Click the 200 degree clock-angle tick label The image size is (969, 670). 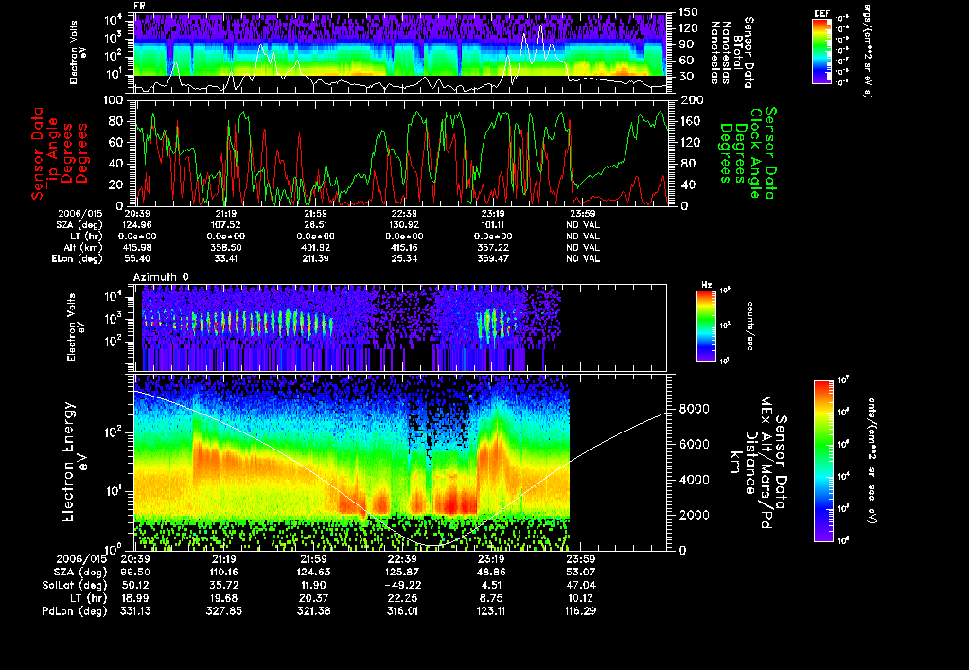(x=690, y=100)
